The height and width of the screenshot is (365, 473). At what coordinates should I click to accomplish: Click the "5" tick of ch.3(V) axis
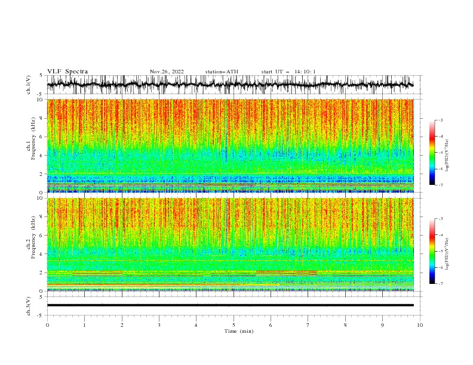click(x=42, y=297)
